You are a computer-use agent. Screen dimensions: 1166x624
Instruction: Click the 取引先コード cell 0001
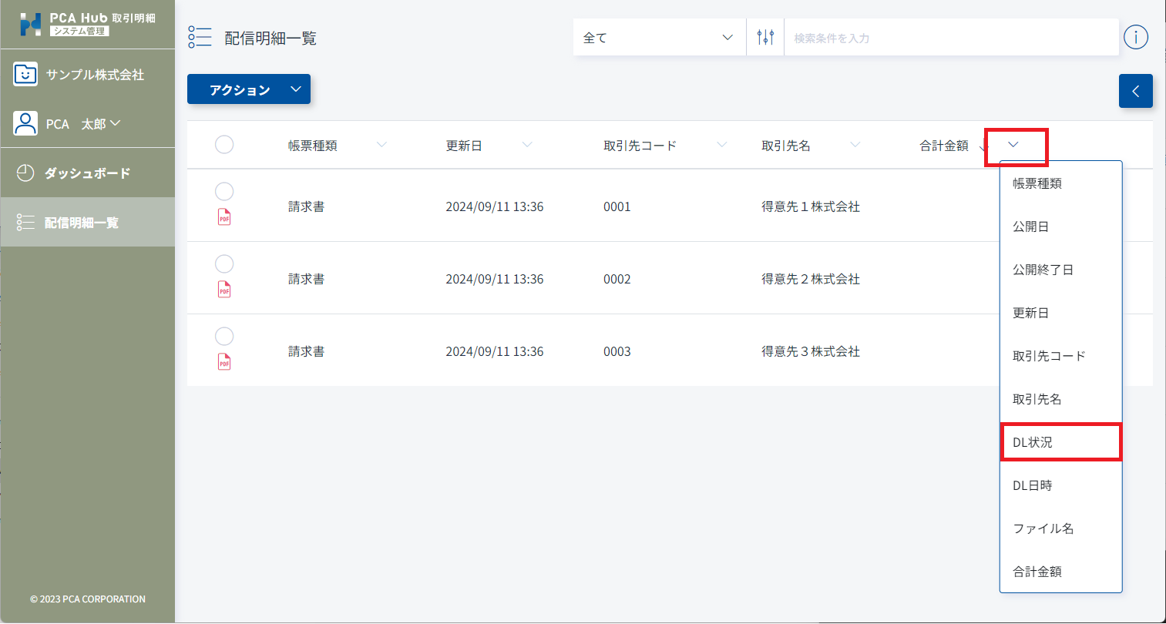(617, 206)
